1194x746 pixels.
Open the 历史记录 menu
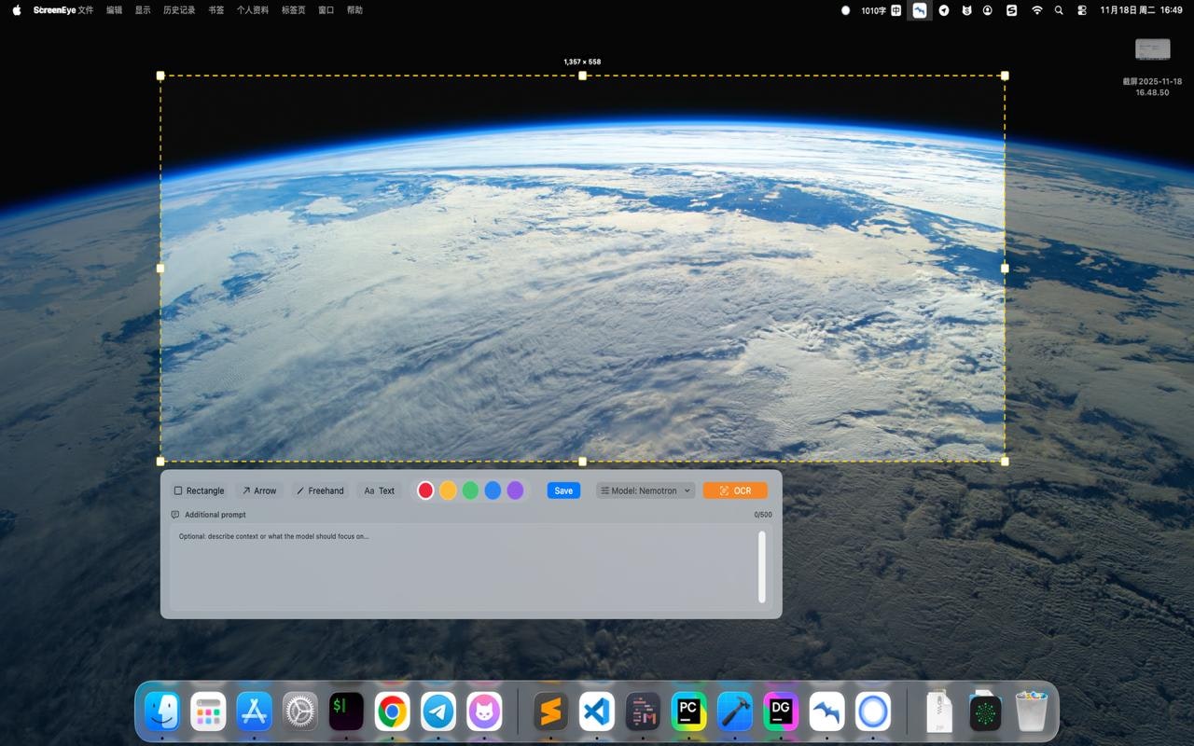click(177, 9)
